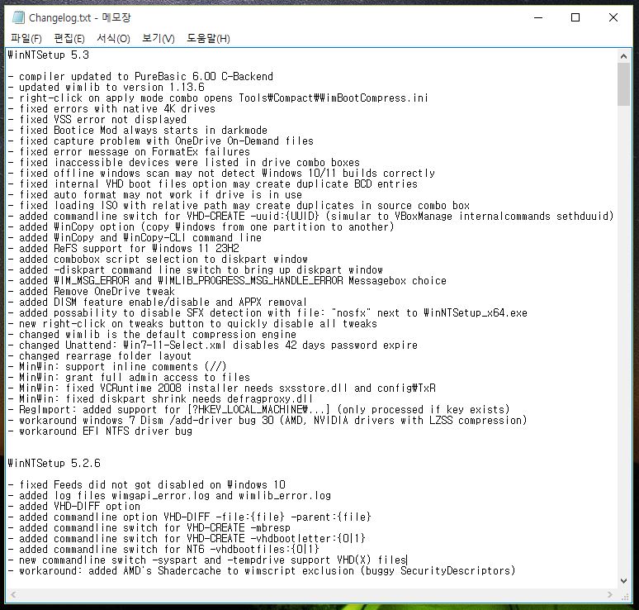Open the 파일(F) menu
The width and height of the screenshot is (639, 610).
[26, 38]
